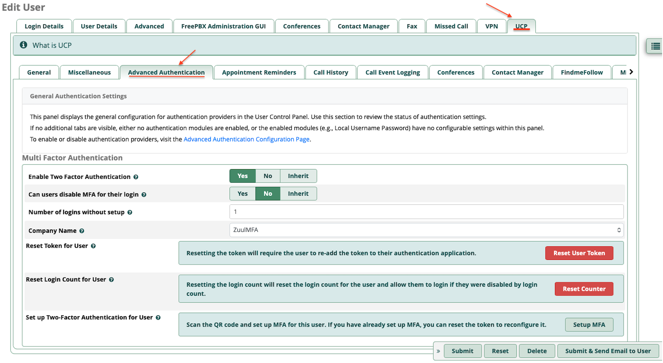The height and width of the screenshot is (363, 663).
Task: Click the Company Name help icon
Action: 82,231
